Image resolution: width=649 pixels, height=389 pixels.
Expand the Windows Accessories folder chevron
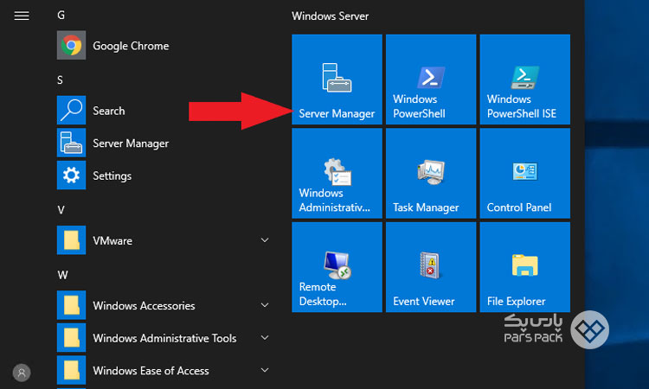pos(265,305)
